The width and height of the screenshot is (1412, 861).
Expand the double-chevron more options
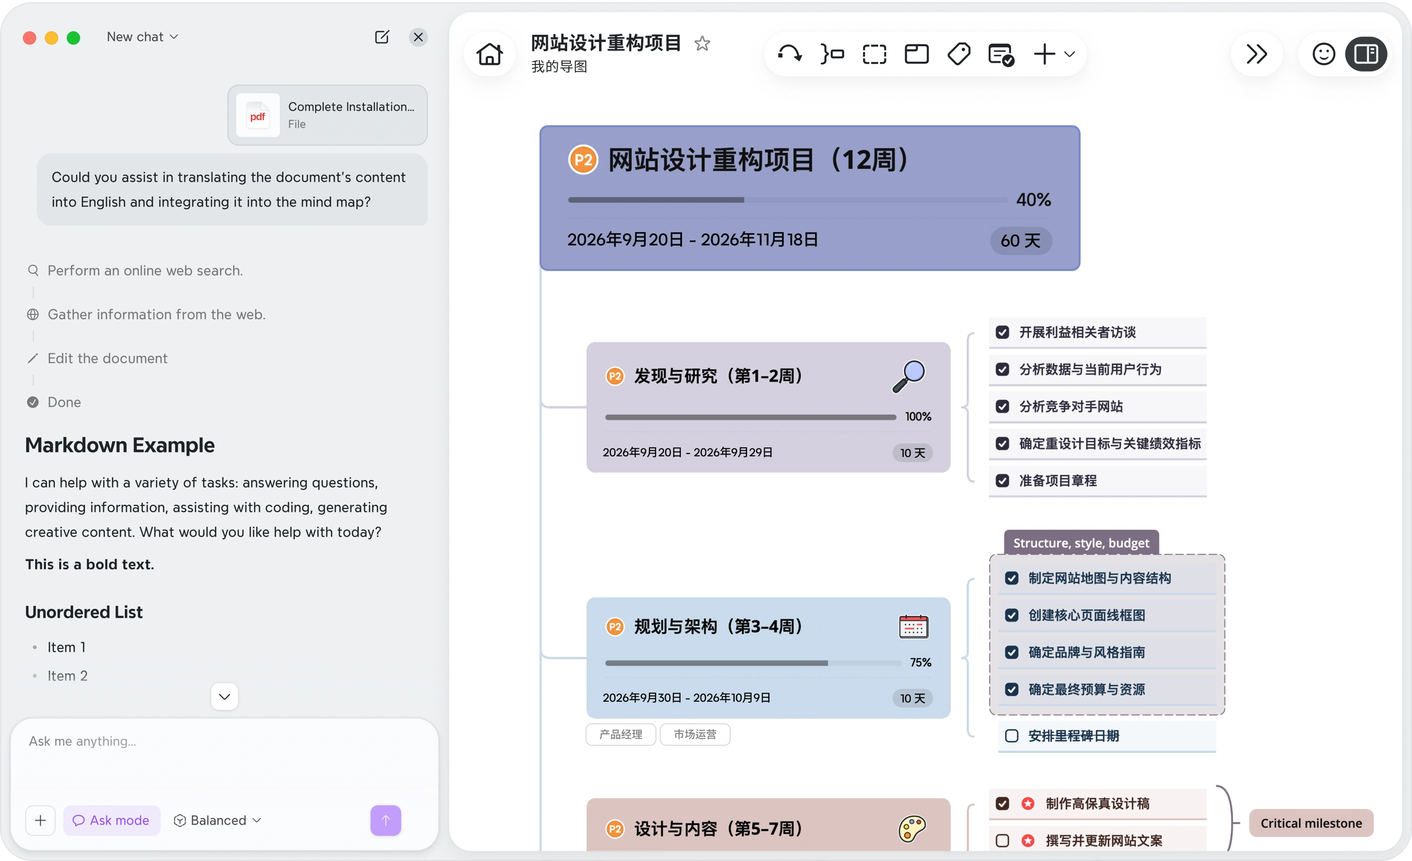(x=1256, y=54)
